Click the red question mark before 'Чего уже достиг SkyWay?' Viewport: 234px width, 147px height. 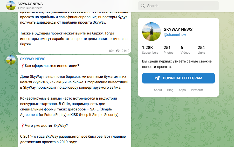[x=22, y=125]
